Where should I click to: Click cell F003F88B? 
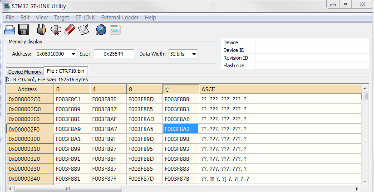click(181, 159)
